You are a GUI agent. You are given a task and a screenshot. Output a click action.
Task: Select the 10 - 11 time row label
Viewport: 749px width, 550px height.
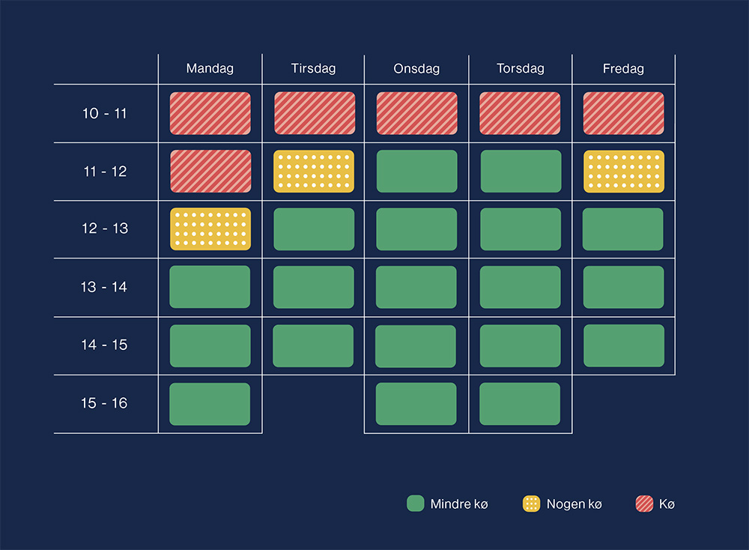point(105,113)
